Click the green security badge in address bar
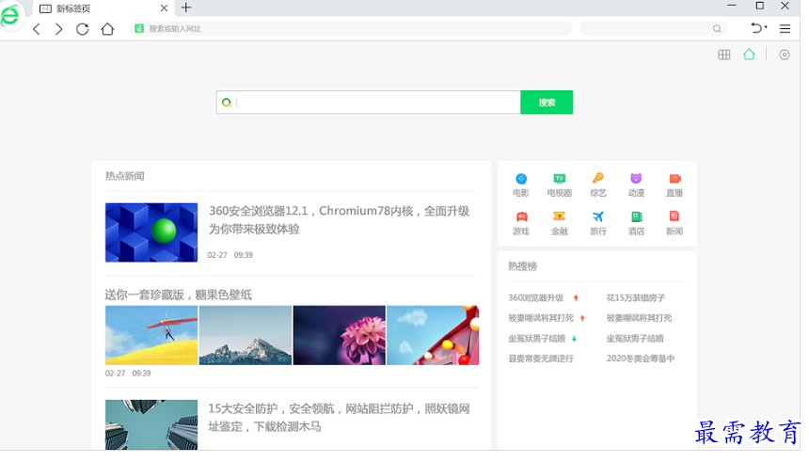Image resolution: width=809 pixels, height=462 pixels. [139, 29]
